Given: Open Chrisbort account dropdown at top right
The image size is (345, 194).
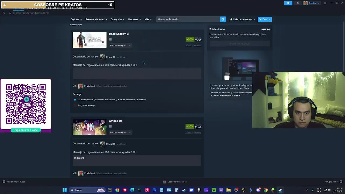Looking at the screenshot, I should coord(312,3).
